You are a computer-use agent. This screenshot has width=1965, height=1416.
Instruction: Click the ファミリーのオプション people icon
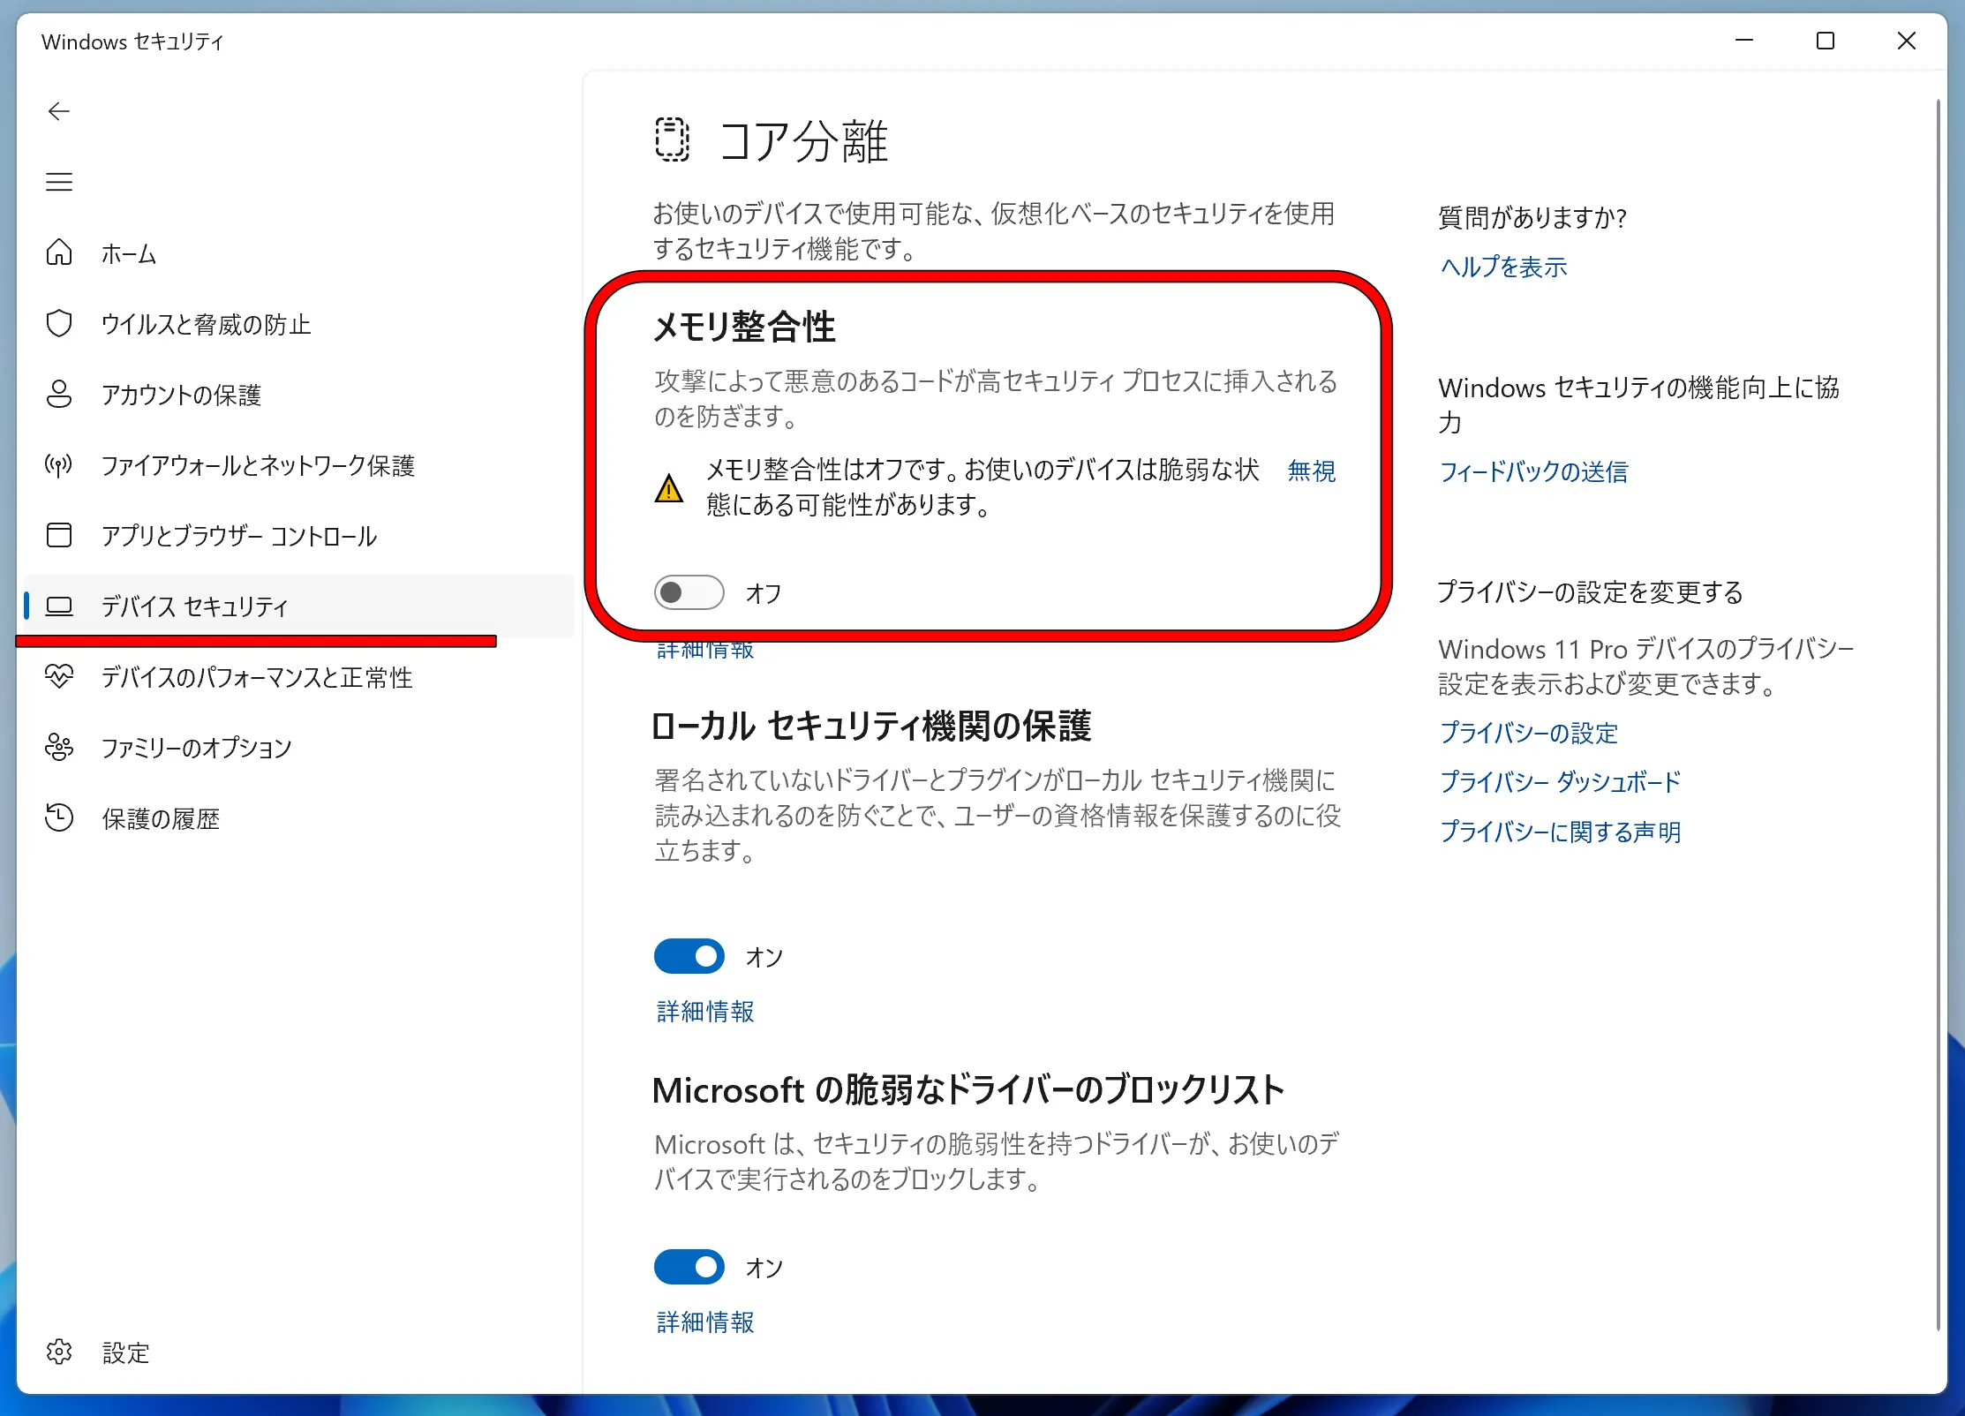(58, 748)
